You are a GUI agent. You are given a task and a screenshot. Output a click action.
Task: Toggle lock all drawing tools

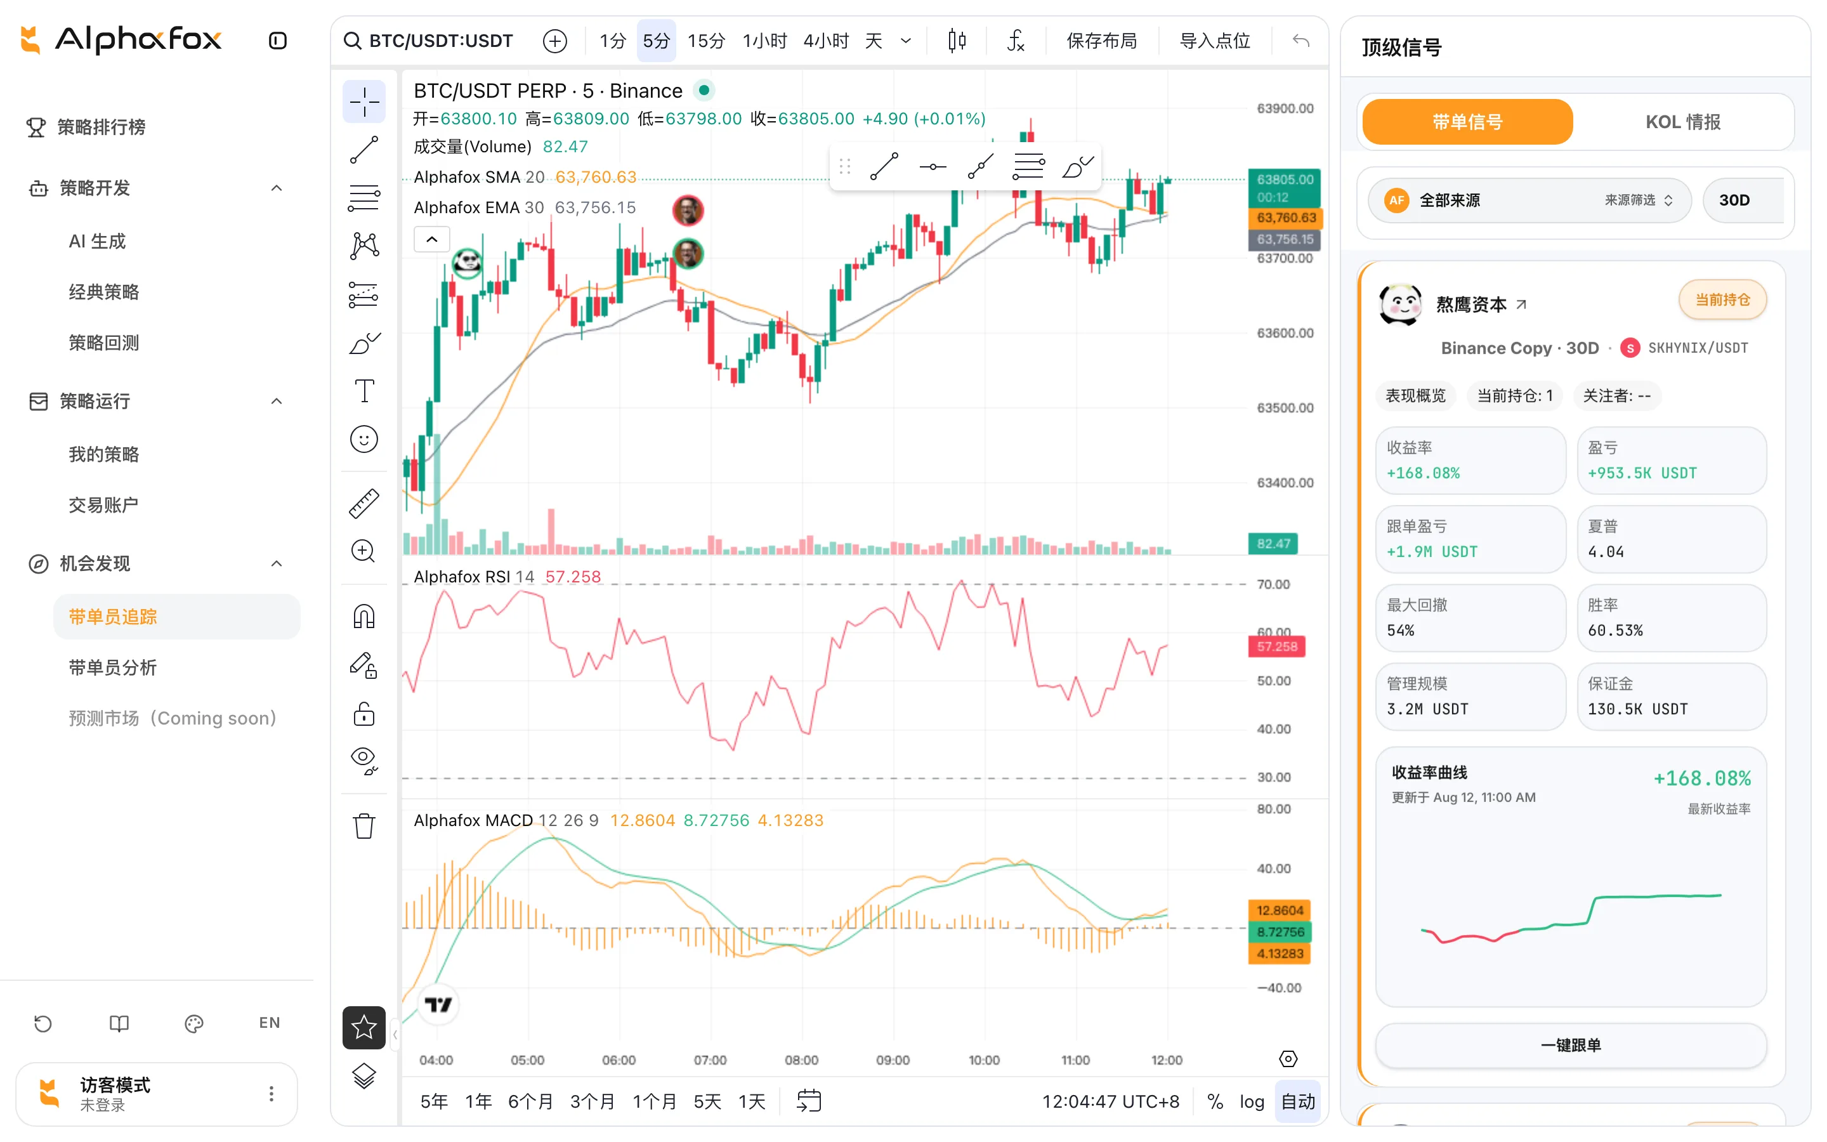coord(364,714)
